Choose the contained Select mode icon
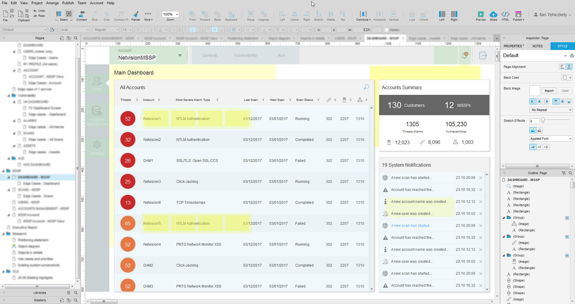This screenshot has width=575, height=304. coord(69,14)
